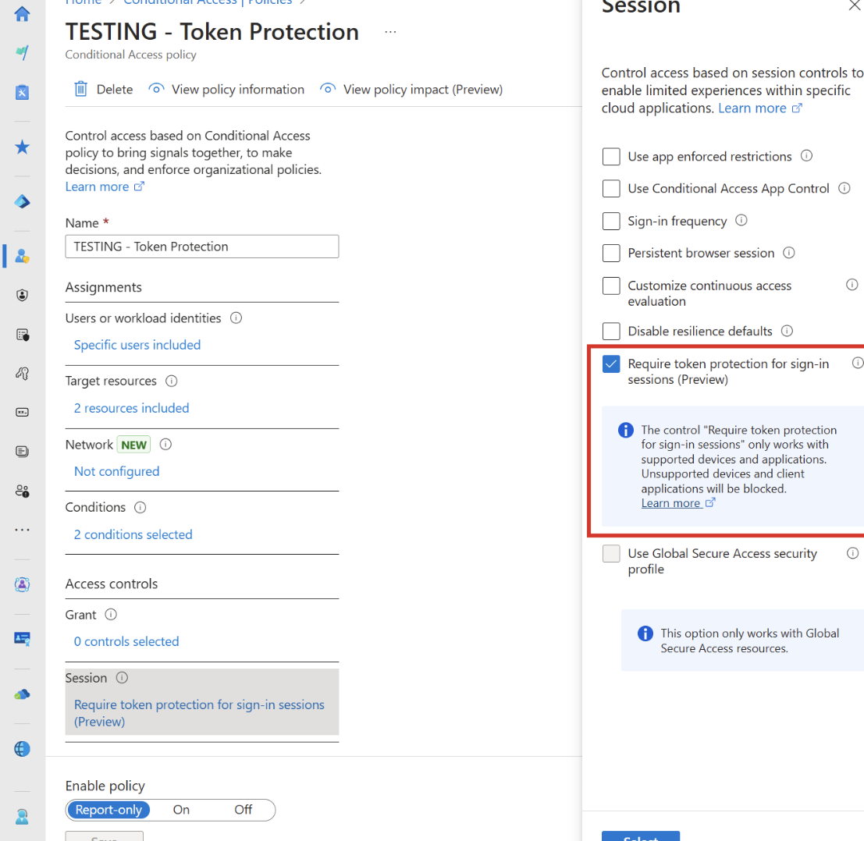Open Specific users included assignment
This screenshot has height=841, width=864.
[x=137, y=345]
